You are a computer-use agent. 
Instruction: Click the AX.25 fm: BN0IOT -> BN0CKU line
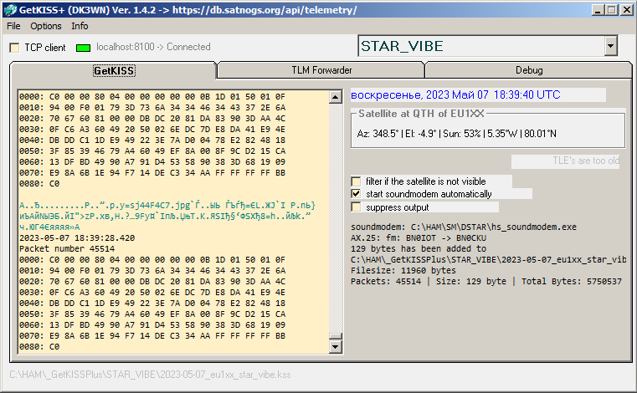[419, 238]
